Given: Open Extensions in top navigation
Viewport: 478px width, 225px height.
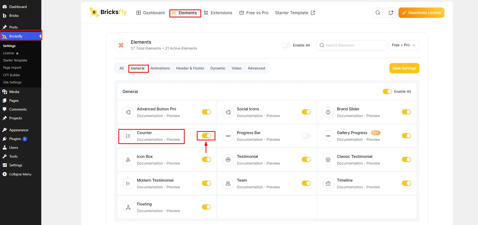Looking at the screenshot, I should click(x=218, y=13).
